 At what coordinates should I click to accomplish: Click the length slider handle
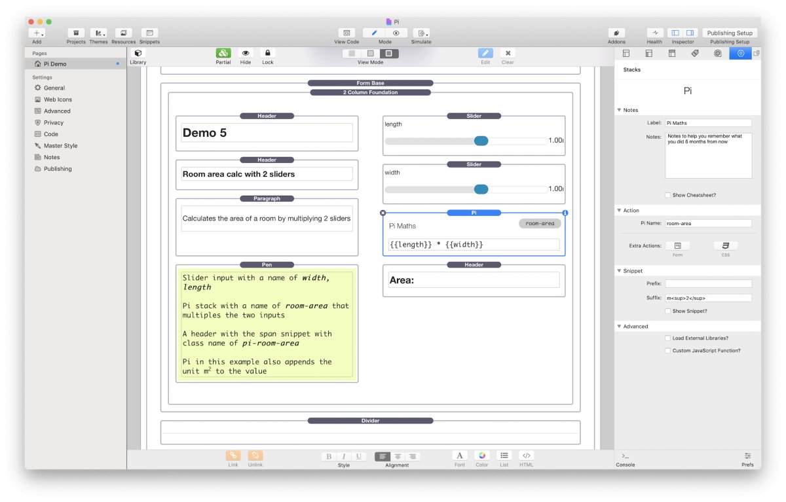coord(481,141)
